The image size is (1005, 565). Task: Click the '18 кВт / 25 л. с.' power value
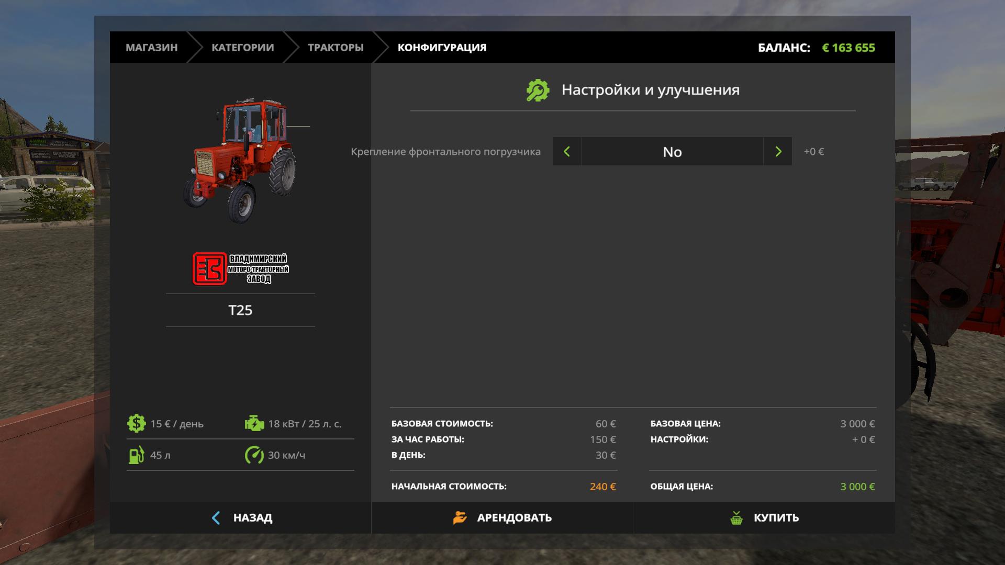pyautogui.click(x=305, y=424)
